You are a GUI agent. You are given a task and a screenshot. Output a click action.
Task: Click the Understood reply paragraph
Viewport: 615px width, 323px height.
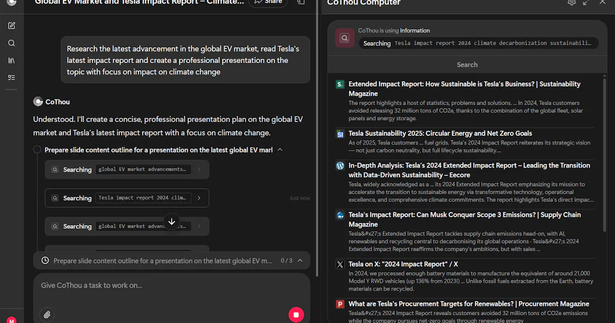tap(168, 126)
